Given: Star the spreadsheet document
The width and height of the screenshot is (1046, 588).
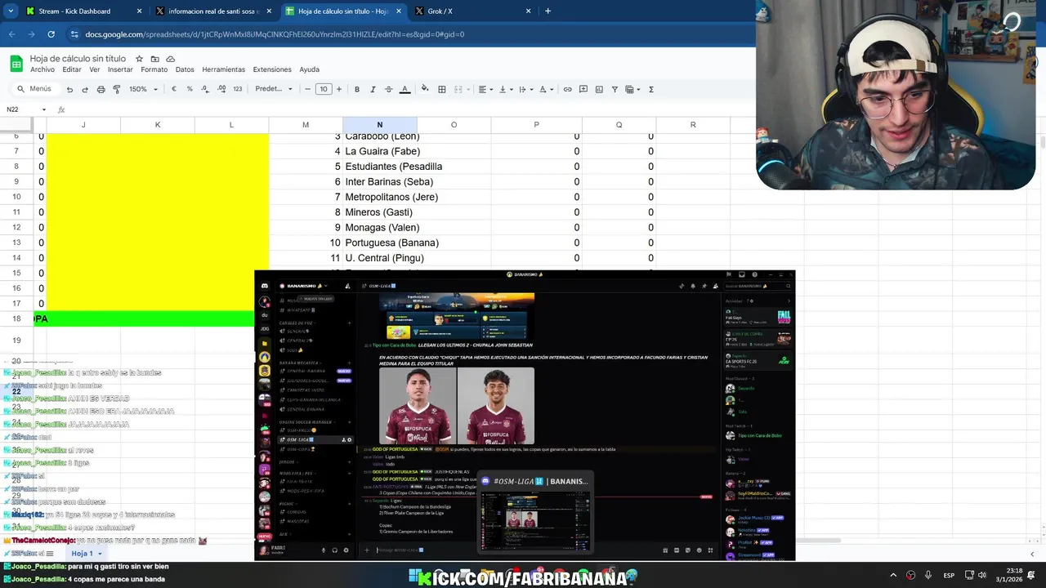Looking at the screenshot, I should coord(139,59).
